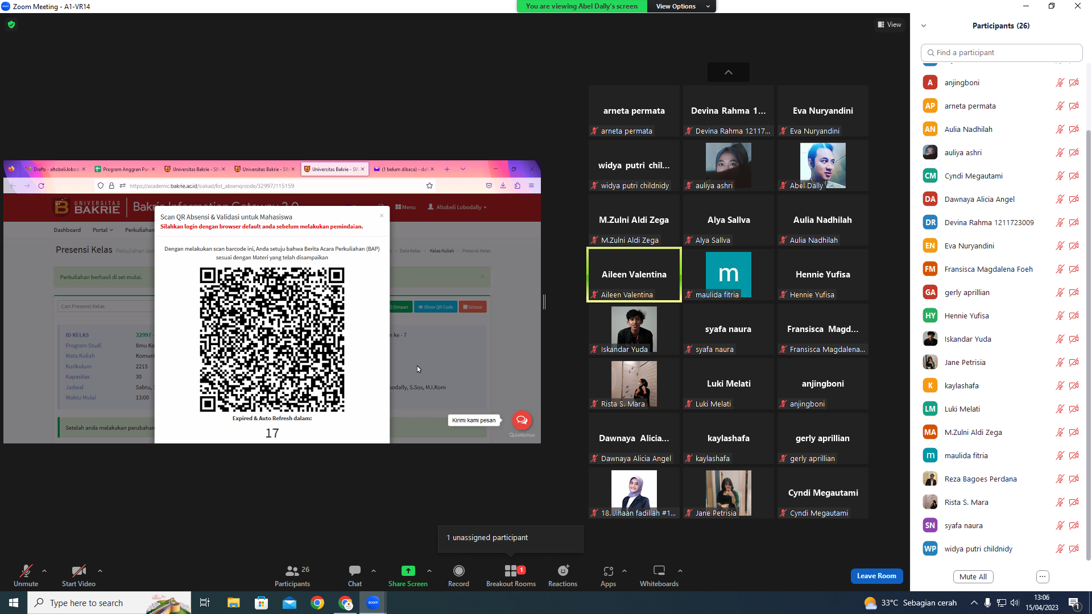Show hidden system tray icons

coord(974,603)
